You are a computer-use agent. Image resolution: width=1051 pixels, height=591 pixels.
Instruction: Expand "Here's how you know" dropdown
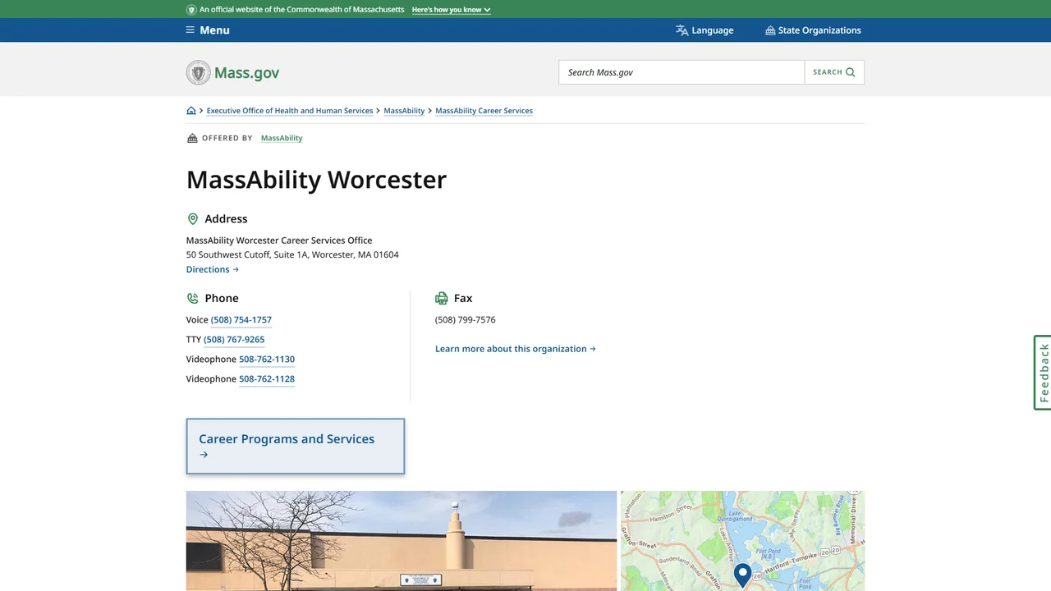click(x=452, y=10)
